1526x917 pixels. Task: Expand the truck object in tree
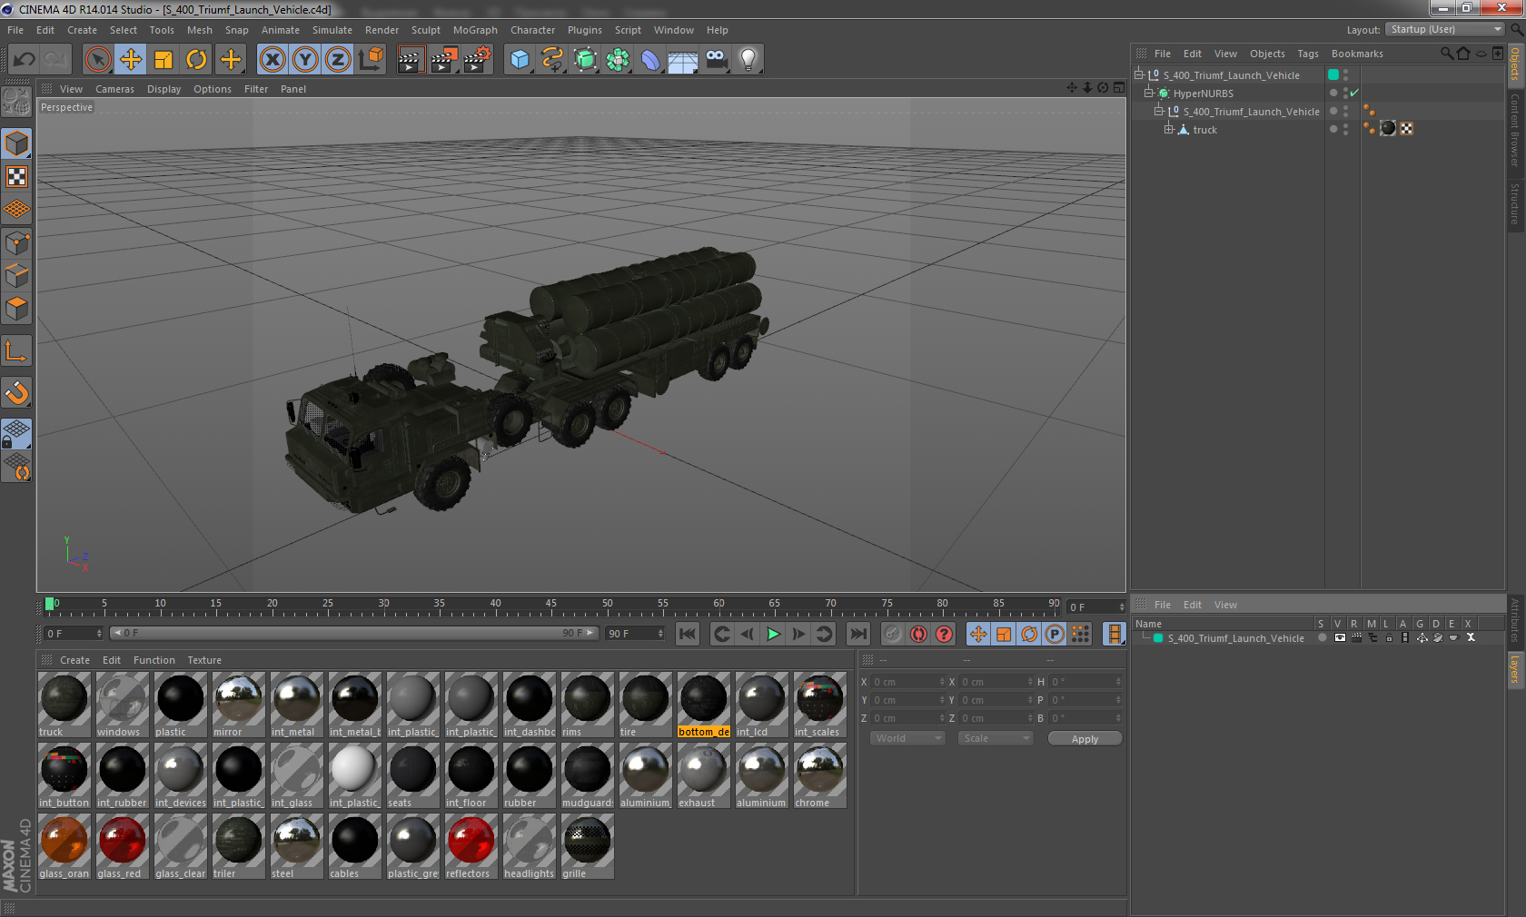[1169, 129]
